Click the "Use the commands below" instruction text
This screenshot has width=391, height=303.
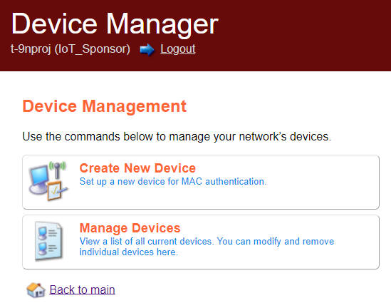pos(177,136)
